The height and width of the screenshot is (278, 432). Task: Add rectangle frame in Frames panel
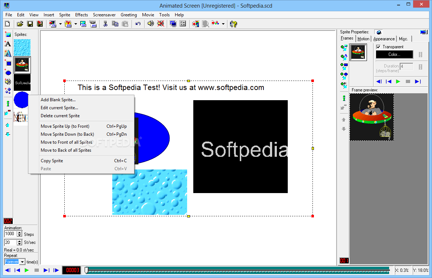click(x=344, y=66)
